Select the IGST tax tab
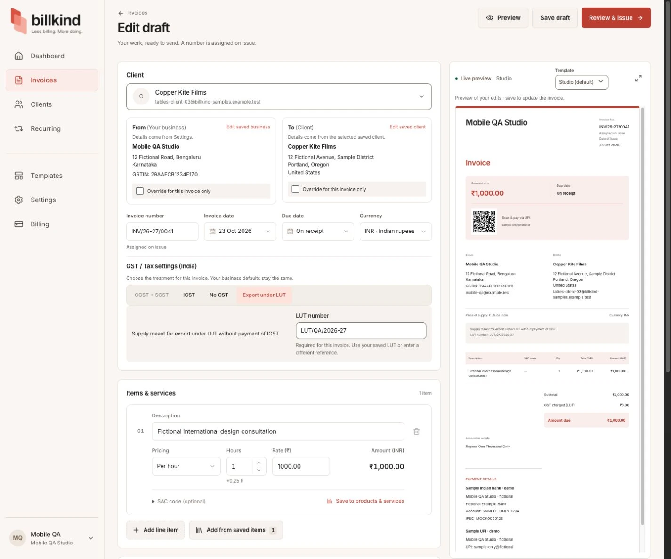The width and height of the screenshot is (671, 559). click(x=189, y=295)
